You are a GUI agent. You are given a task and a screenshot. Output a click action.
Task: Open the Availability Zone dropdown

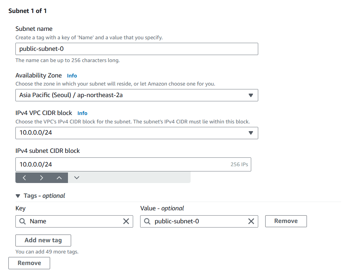coord(137,95)
